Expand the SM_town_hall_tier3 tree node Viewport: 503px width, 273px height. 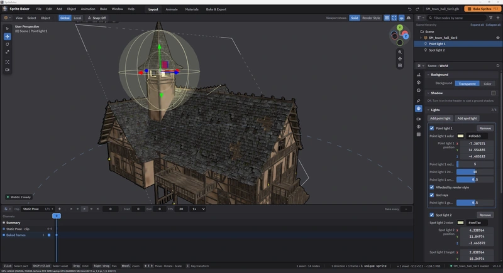click(421, 38)
